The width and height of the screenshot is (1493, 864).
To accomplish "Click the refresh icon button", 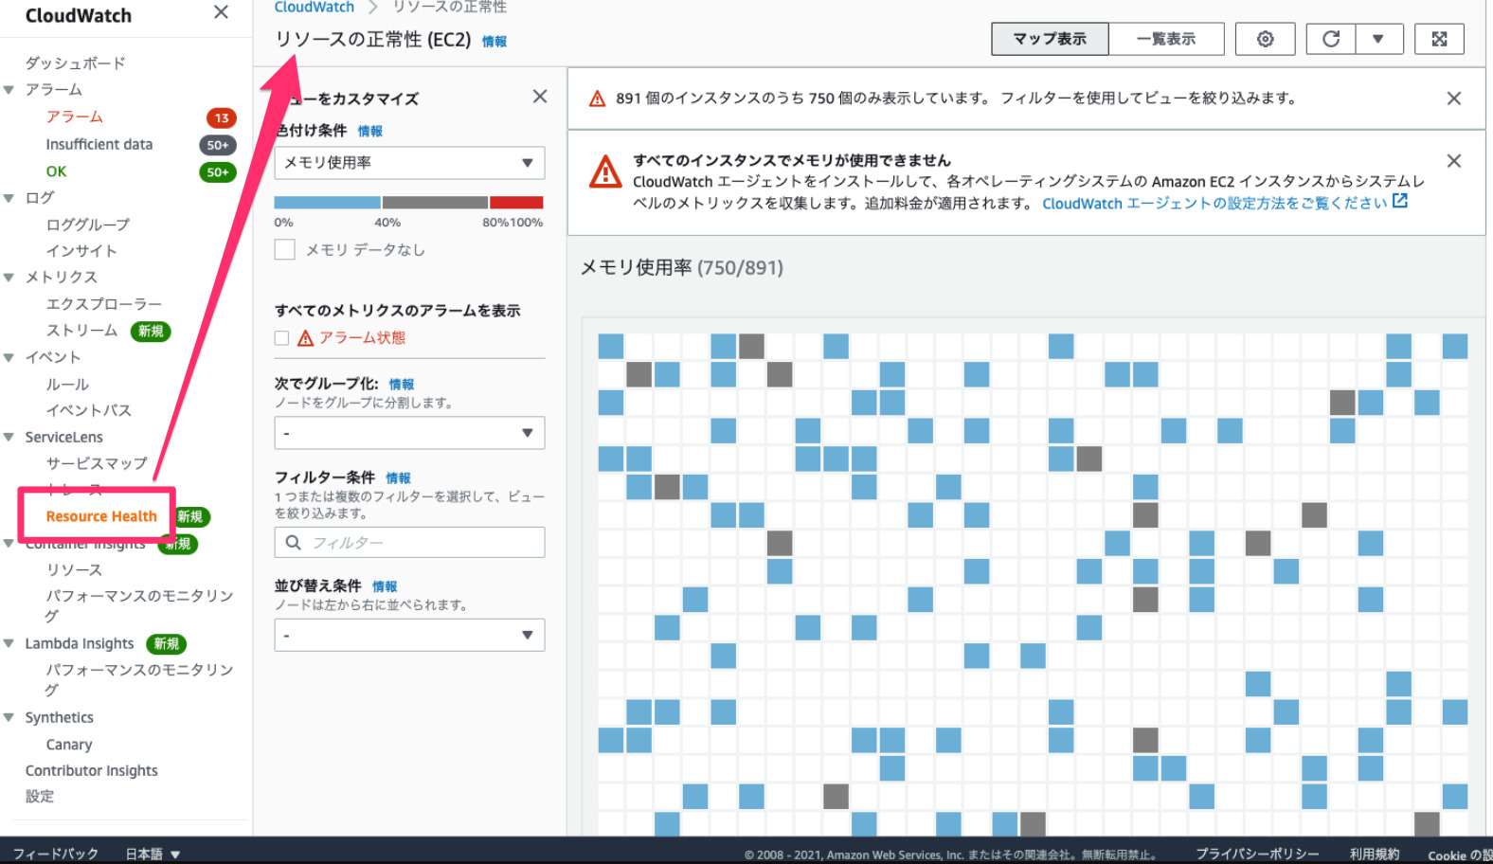I will [1331, 39].
